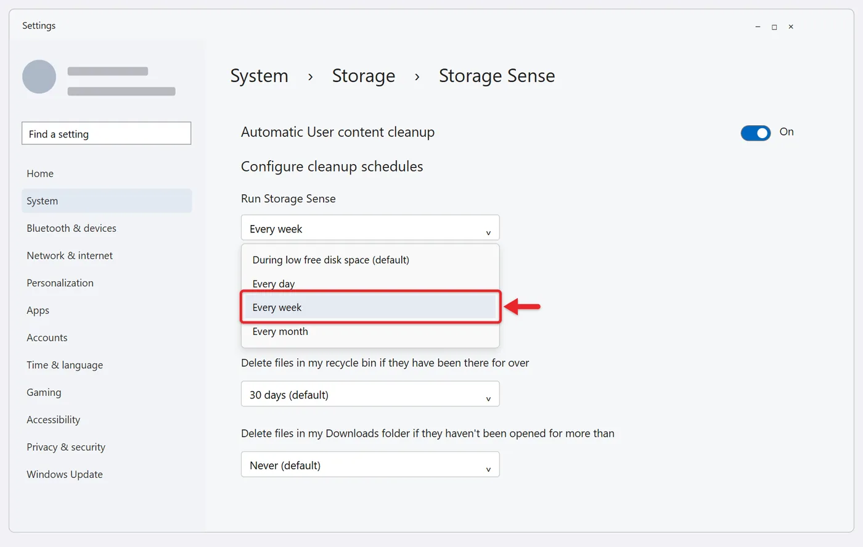The image size is (863, 547).
Task: Open the recycle bin 30 days dropdown
Action: (x=370, y=394)
